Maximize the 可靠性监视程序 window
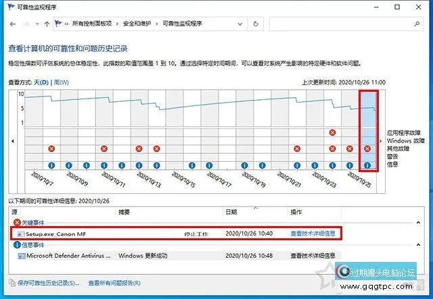This screenshot has height=299, width=433. point(397,7)
